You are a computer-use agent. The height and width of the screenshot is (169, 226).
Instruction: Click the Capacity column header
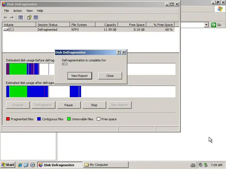(x=107, y=25)
